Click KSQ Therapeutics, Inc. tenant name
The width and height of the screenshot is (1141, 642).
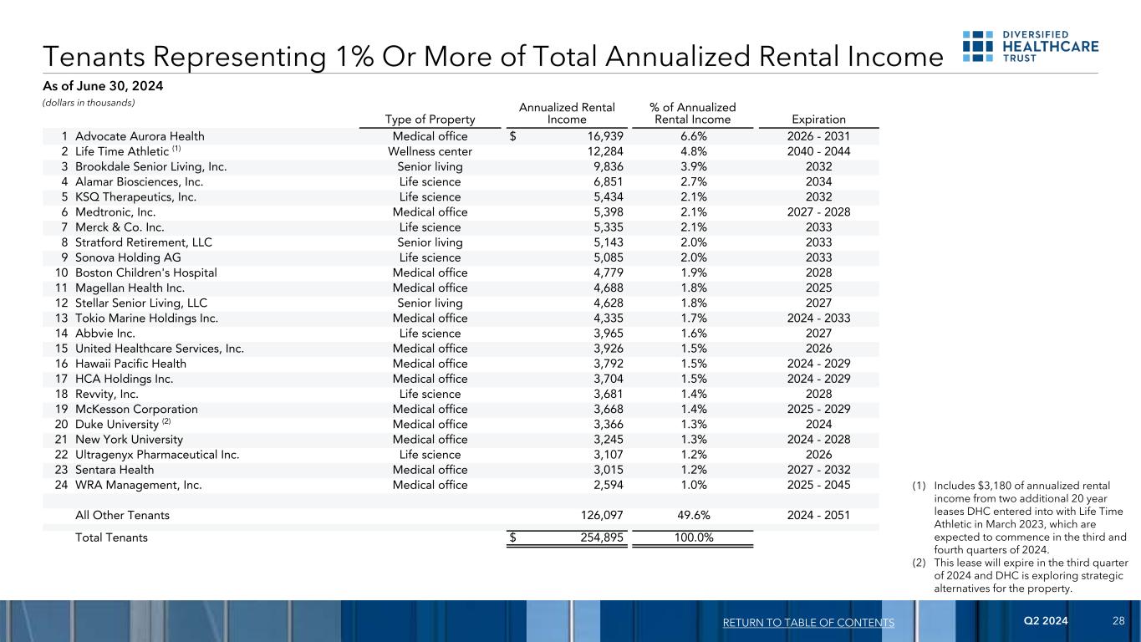[x=135, y=196]
